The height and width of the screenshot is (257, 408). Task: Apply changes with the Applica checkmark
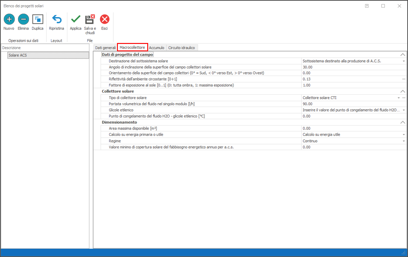click(x=76, y=19)
